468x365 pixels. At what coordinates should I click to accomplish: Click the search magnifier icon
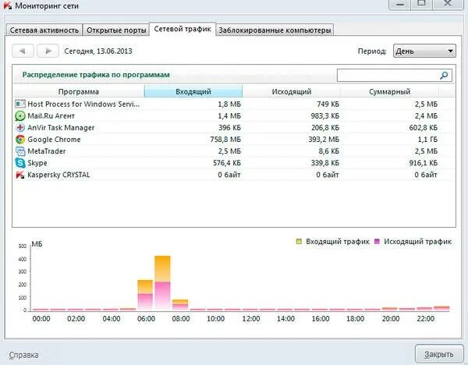pos(444,76)
